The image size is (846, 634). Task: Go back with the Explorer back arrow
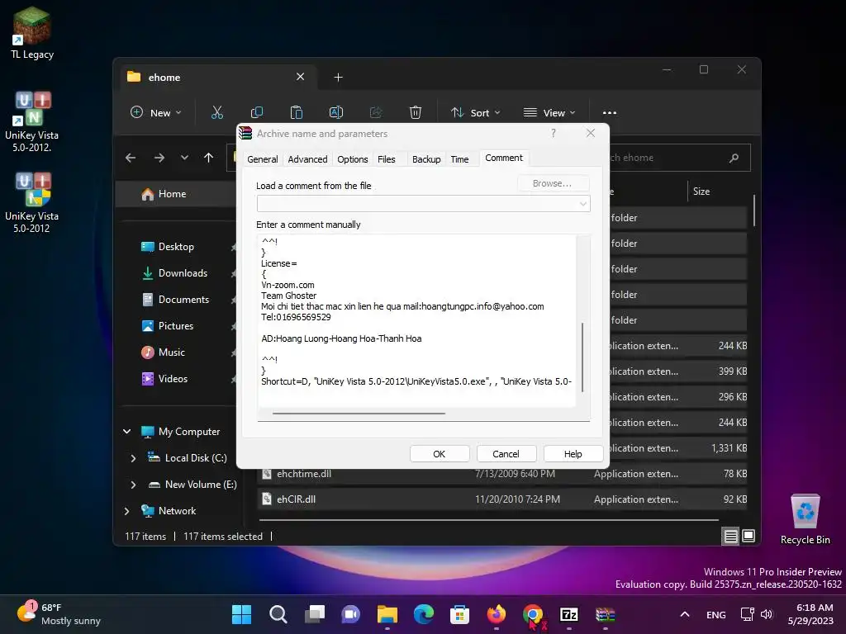[131, 158]
